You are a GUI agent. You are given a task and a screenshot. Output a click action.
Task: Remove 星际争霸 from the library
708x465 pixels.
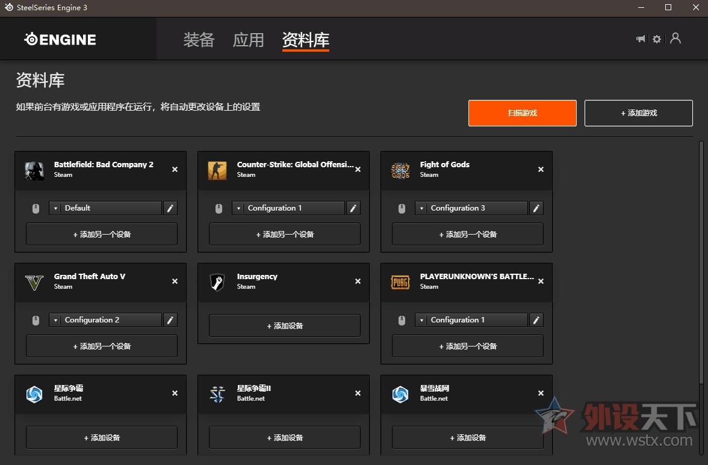point(175,393)
